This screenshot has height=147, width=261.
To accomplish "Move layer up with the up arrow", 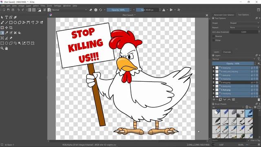I will click(x=229, y=100).
